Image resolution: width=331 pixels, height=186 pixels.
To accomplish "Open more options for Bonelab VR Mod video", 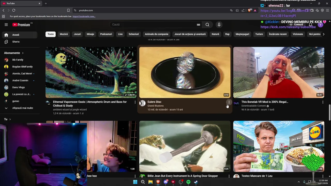I will 323,102.
